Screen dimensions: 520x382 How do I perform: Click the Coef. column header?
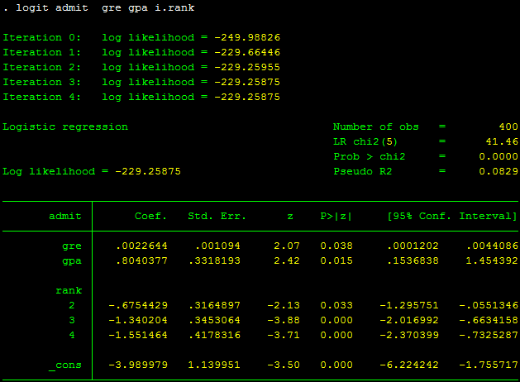(x=151, y=217)
